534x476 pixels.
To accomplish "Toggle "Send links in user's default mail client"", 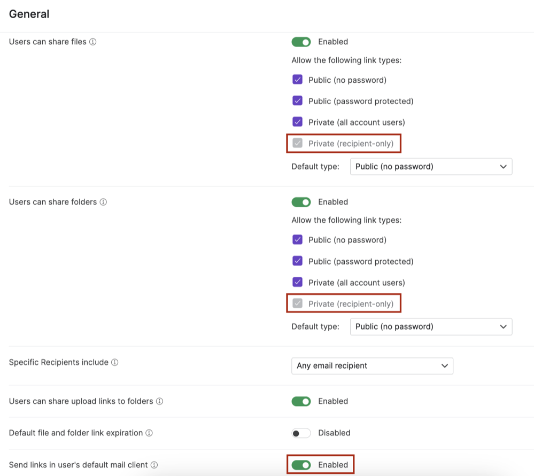I will [x=301, y=465].
